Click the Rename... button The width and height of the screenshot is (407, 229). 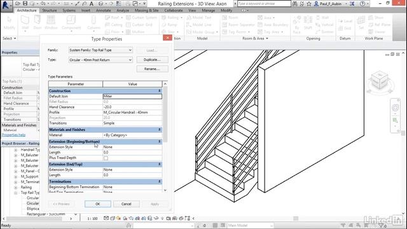(152, 69)
